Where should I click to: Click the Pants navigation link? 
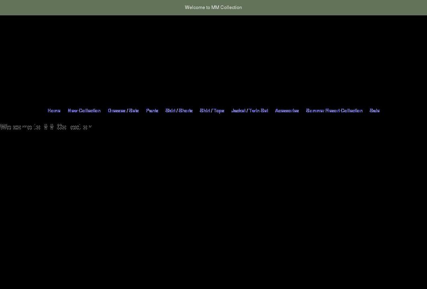pyautogui.click(x=152, y=110)
